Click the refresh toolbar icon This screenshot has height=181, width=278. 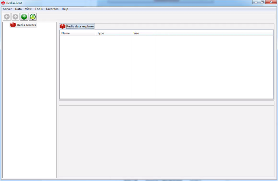click(x=32, y=16)
